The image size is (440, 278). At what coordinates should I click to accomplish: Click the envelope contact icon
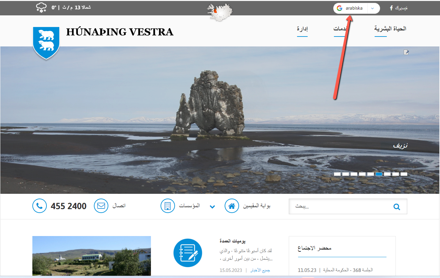[x=101, y=206]
